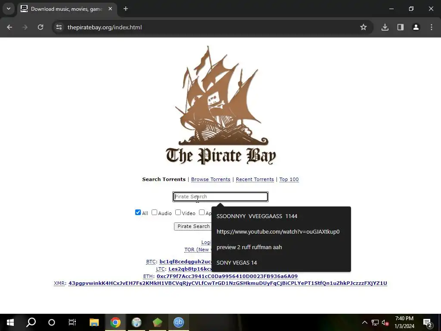The width and height of the screenshot is (441, 331).
Task: Open a new tab with plus button
Action: [126, 9]
